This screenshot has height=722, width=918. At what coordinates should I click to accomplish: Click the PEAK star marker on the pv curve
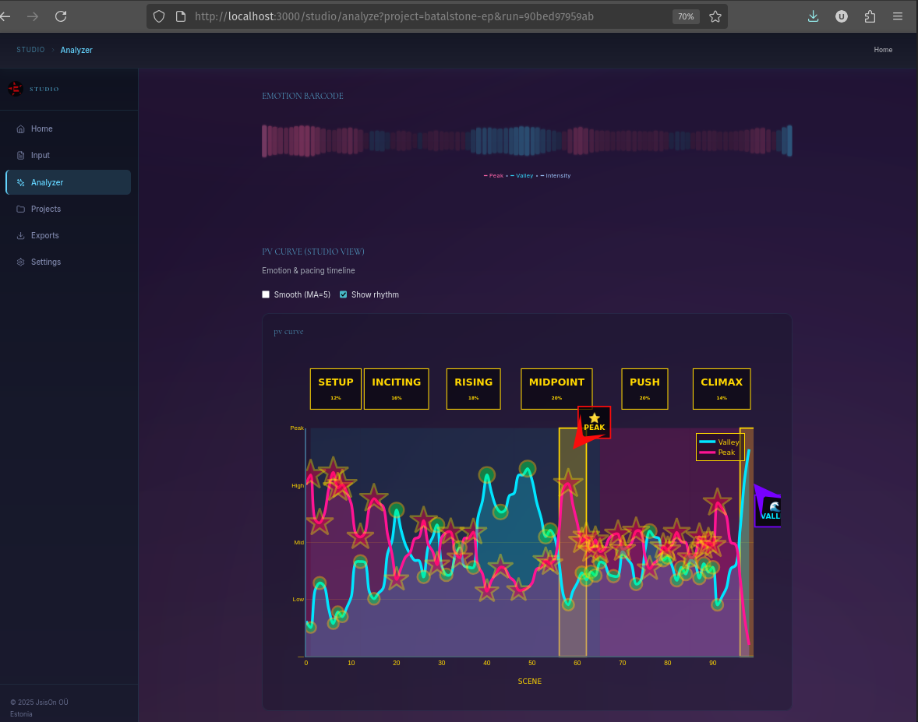coord(594,423)
